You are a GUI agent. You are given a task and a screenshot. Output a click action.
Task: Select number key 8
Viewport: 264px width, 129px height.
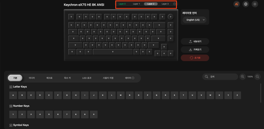(x=76, y=114)
